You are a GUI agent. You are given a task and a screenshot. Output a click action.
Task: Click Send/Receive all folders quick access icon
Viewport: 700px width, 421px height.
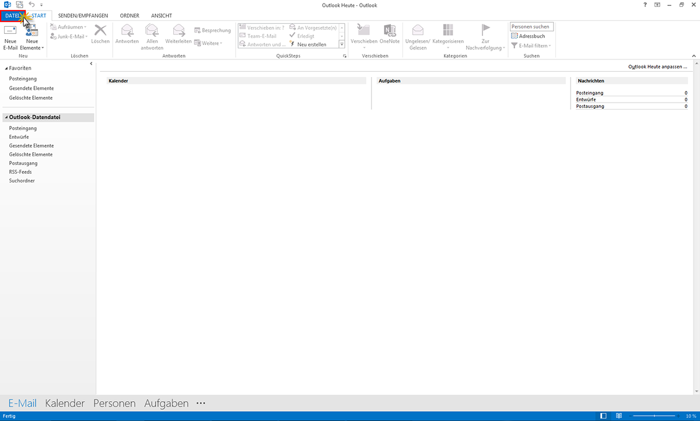coord(19,5)
